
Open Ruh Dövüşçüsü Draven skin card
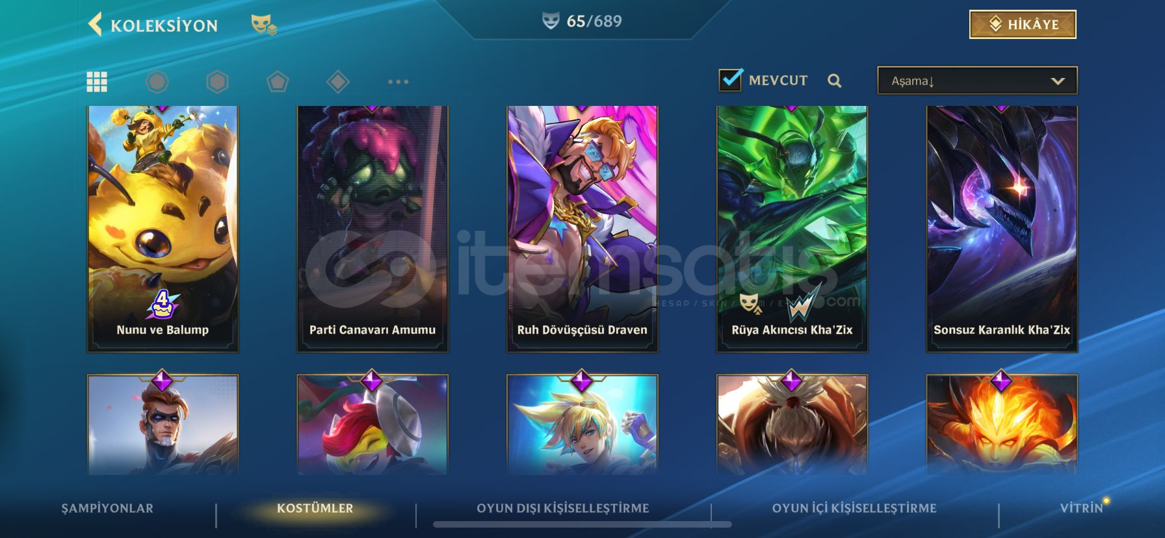pyautogui.click(x=582, y=229)
